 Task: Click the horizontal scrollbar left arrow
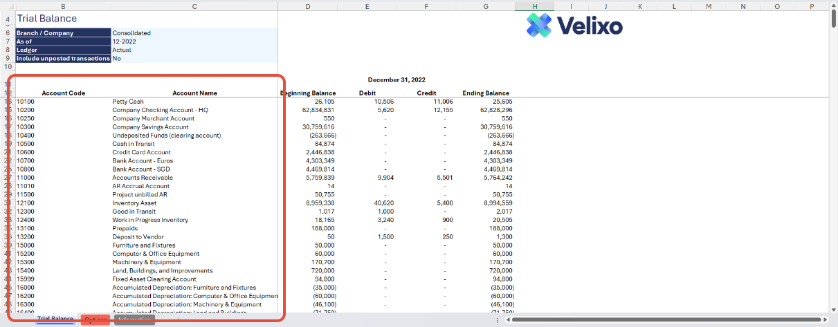pos(508,320)
